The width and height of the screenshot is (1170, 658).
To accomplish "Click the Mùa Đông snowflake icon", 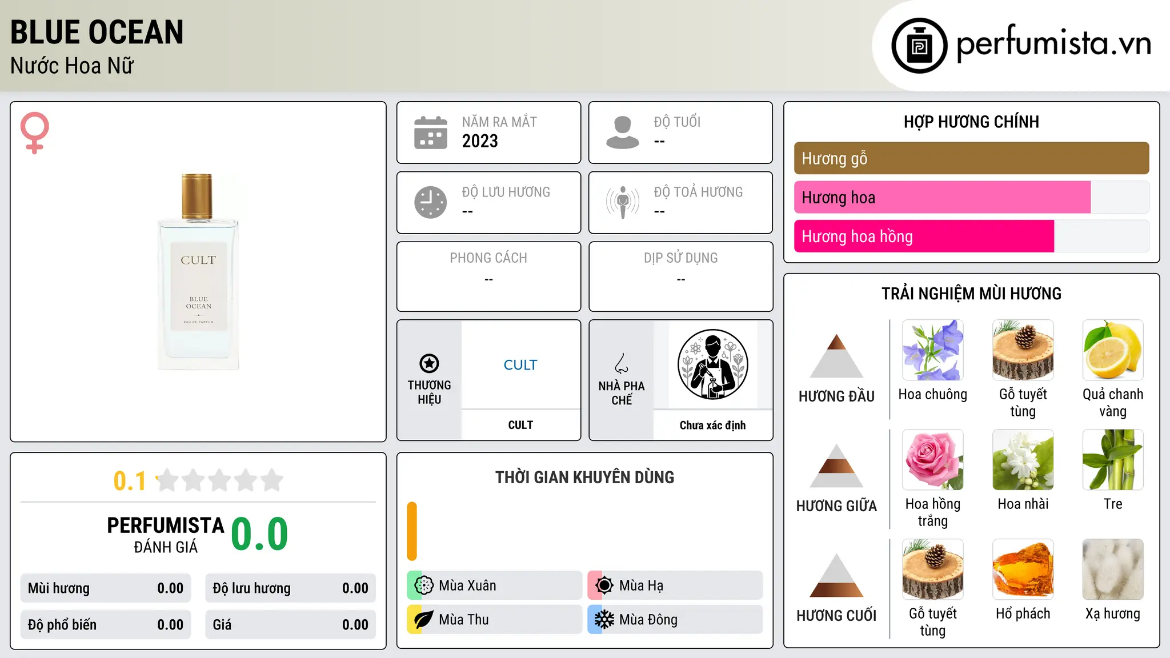I will [604, 620].
